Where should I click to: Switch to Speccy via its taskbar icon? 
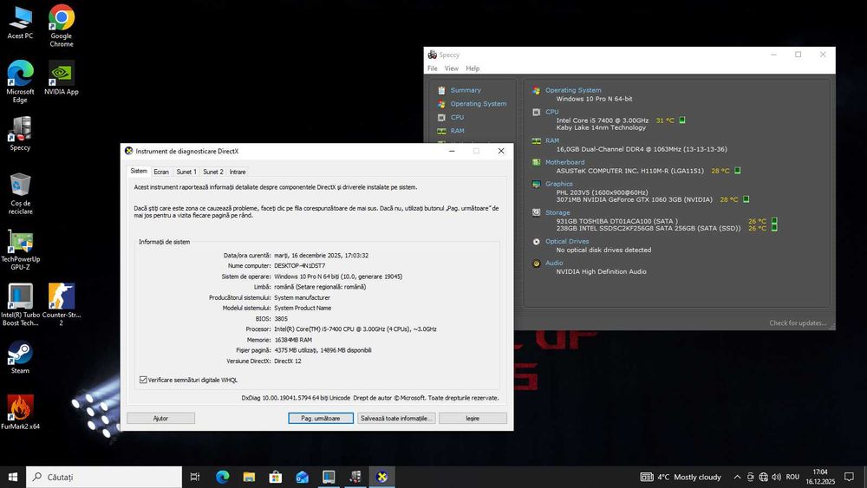[355, 477]
